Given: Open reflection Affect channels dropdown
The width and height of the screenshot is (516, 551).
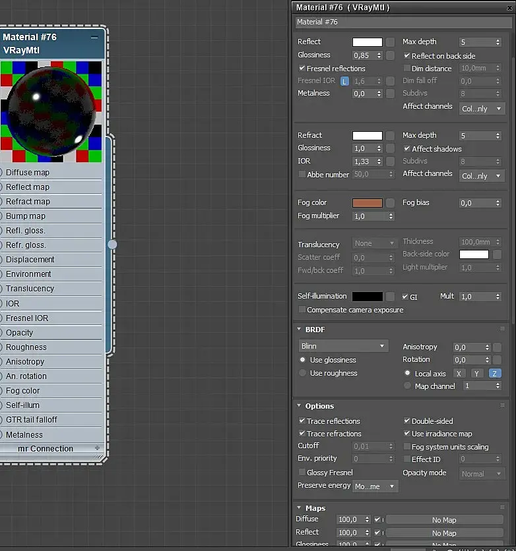Looking at the screenshot, I should pyautogui.click(x=482, y=109).
